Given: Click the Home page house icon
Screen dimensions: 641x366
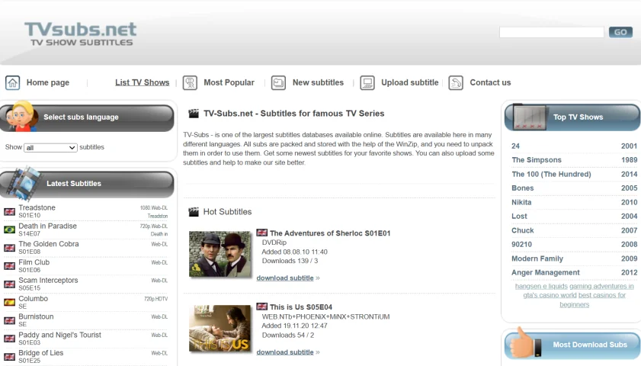Looking at the screenshot, I should pos(13,82).
